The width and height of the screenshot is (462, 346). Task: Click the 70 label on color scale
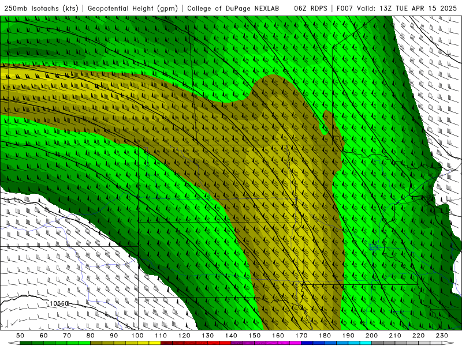pyautogui.click(x=67, y=336)
